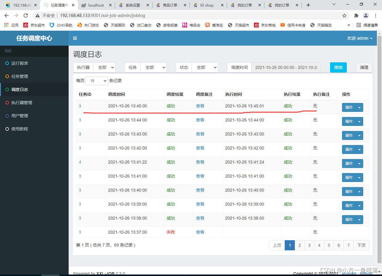
Task: Expand 操作 dropdown arrow for 13:44:00 row
Action: click(x=359, y=121)
